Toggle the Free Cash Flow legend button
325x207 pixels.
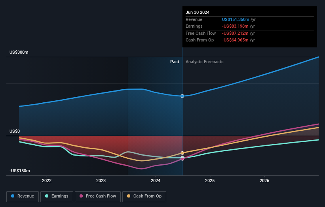[x=98, y=196]
